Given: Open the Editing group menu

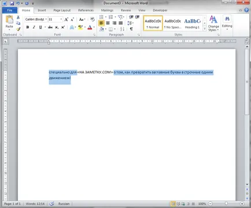Looking at the screenshot, I should click(x=227, y=23).
